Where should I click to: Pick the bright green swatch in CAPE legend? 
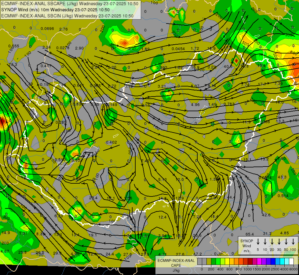pyautogui.click(x=218, y=261)
